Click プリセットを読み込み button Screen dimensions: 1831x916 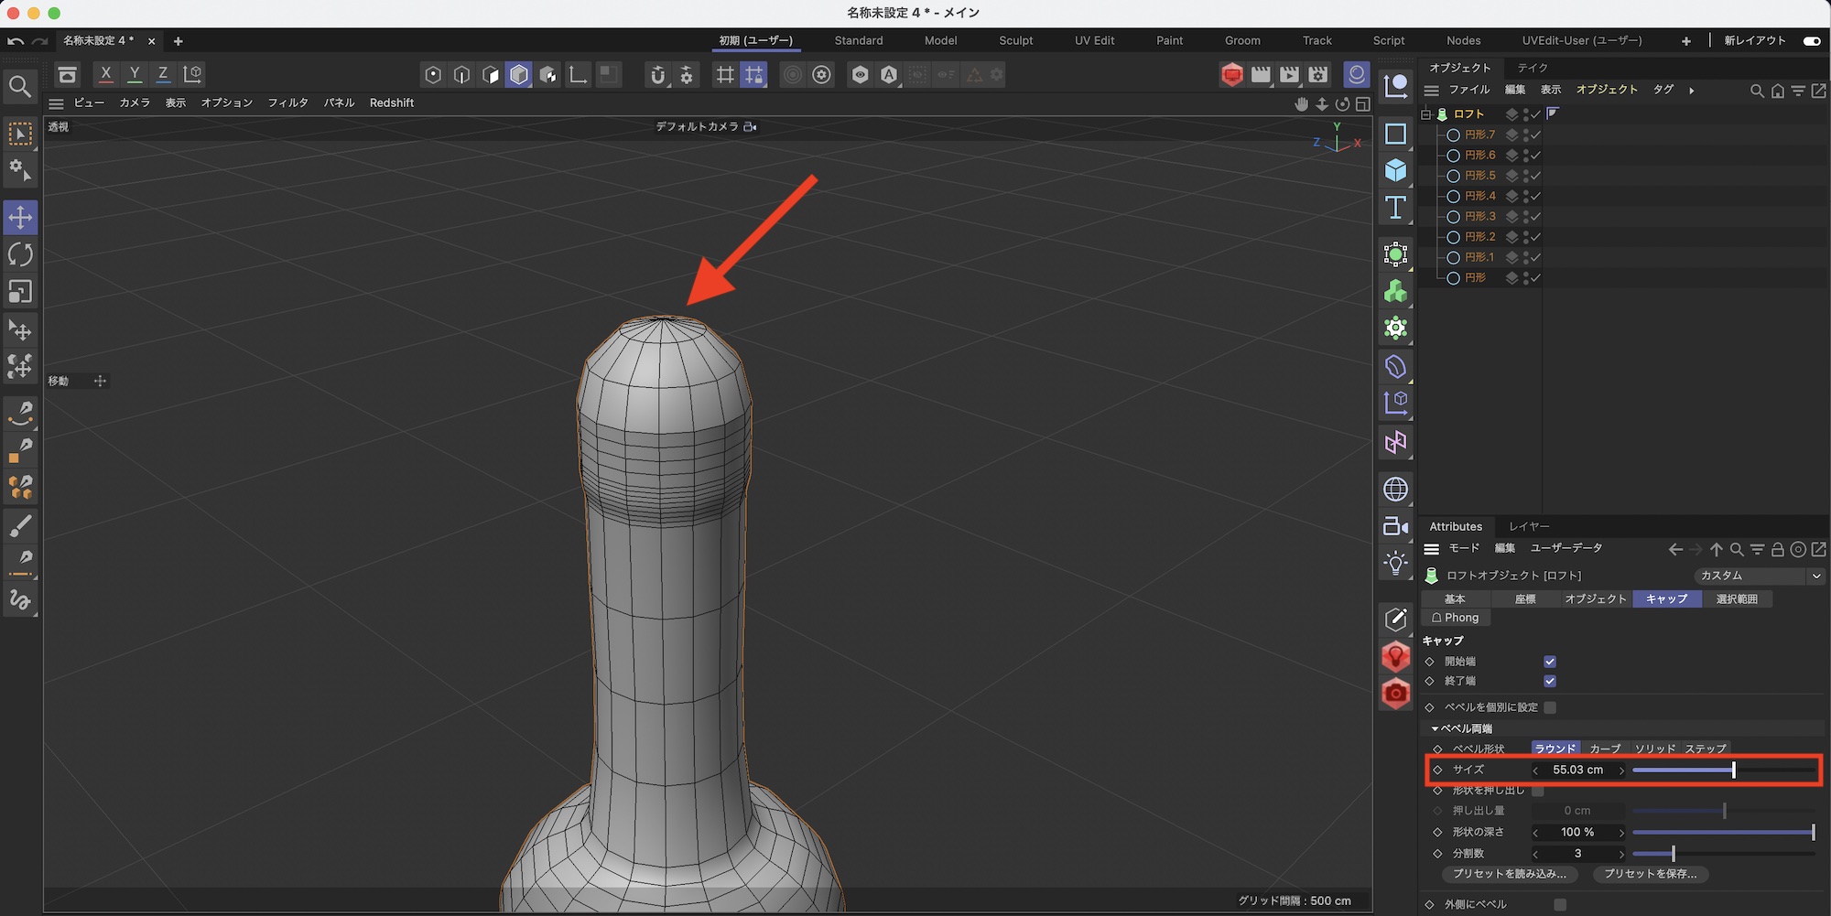click(x=1509, y=874)
